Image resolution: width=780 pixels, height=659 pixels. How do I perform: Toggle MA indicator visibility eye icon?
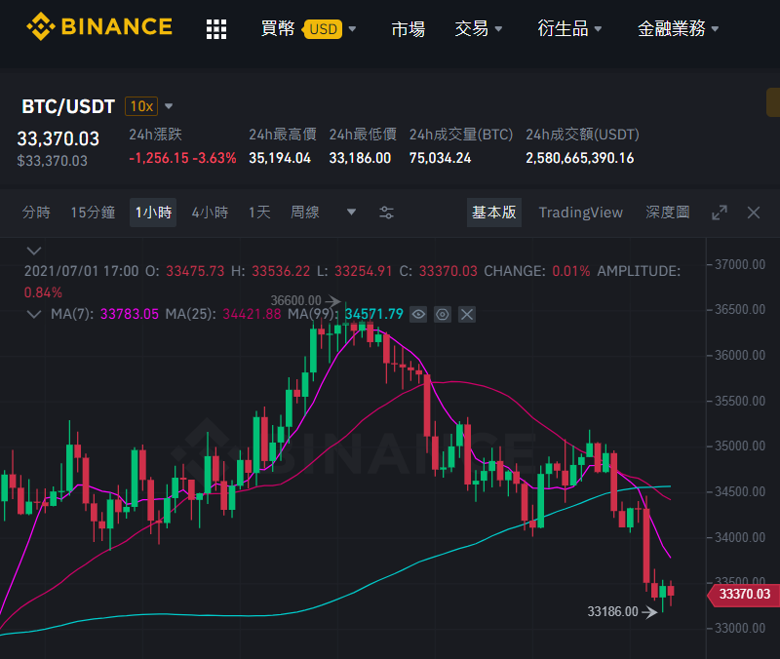[418, 314]
